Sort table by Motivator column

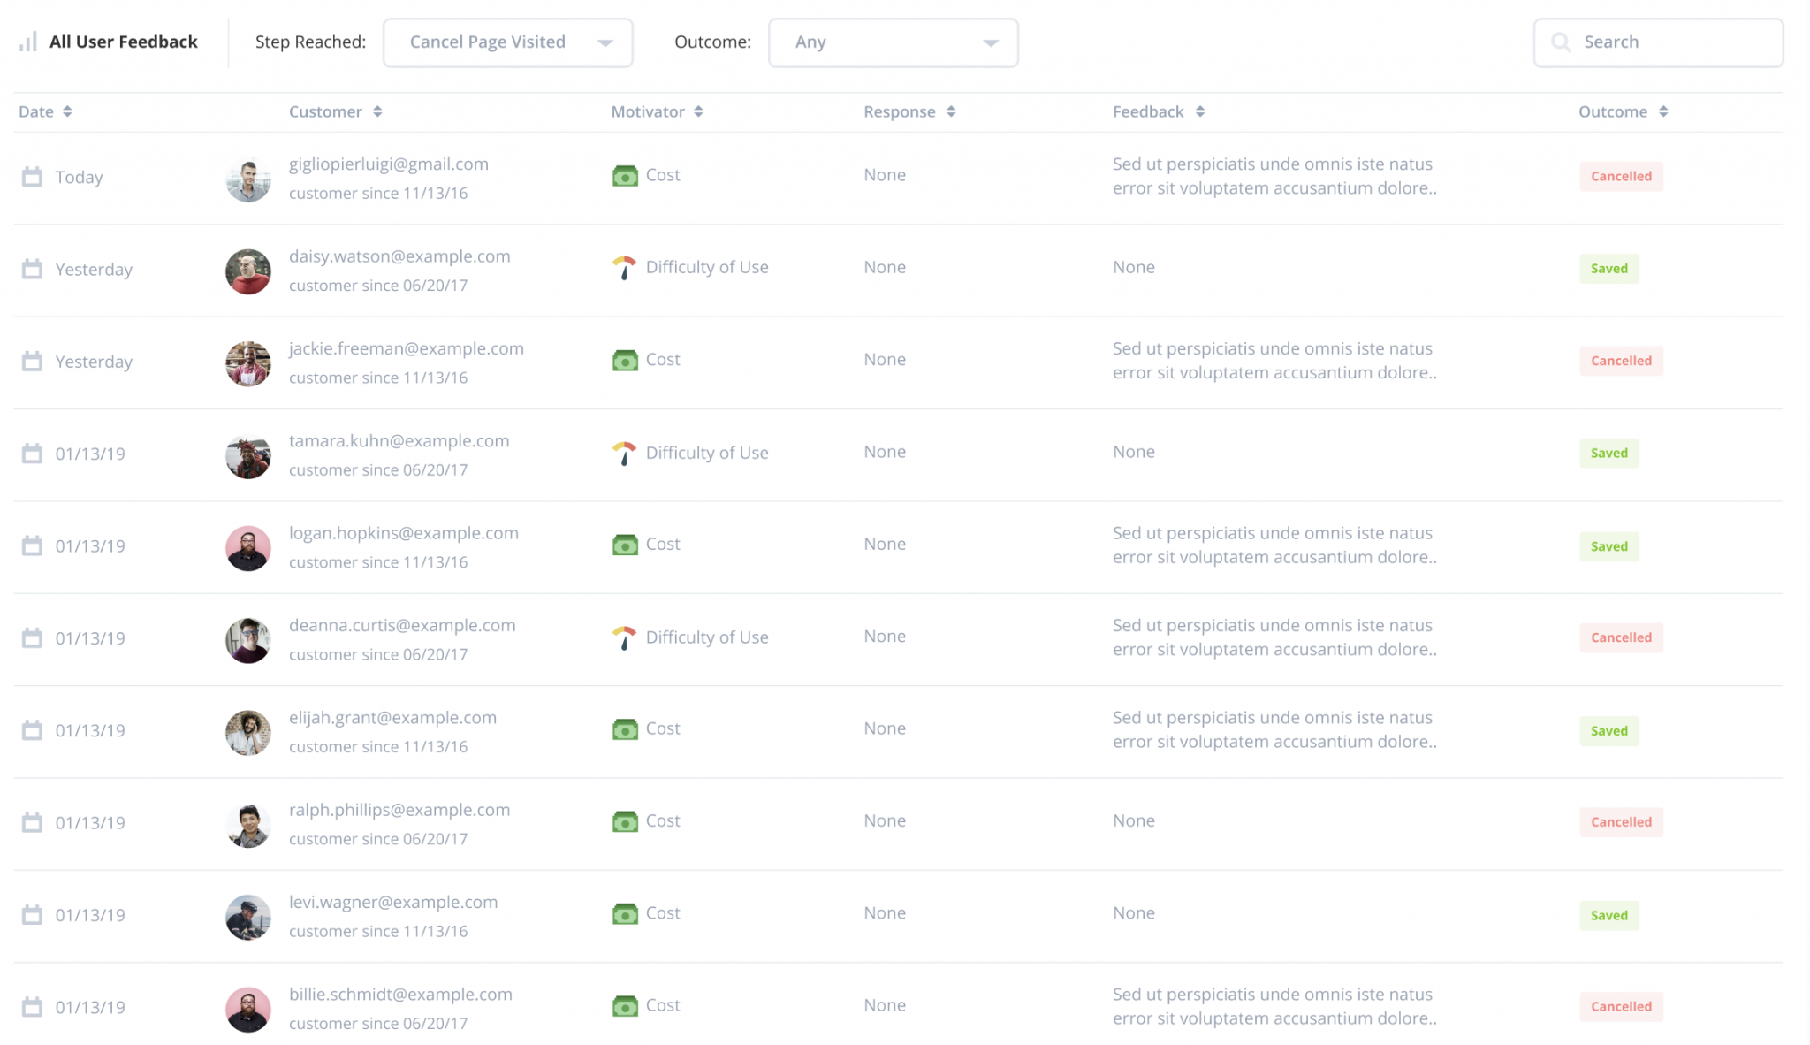point(658,111)
